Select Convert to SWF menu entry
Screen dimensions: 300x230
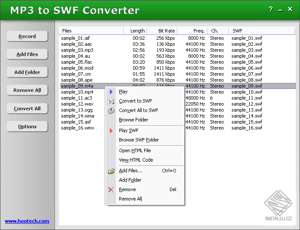click(145, 101)
